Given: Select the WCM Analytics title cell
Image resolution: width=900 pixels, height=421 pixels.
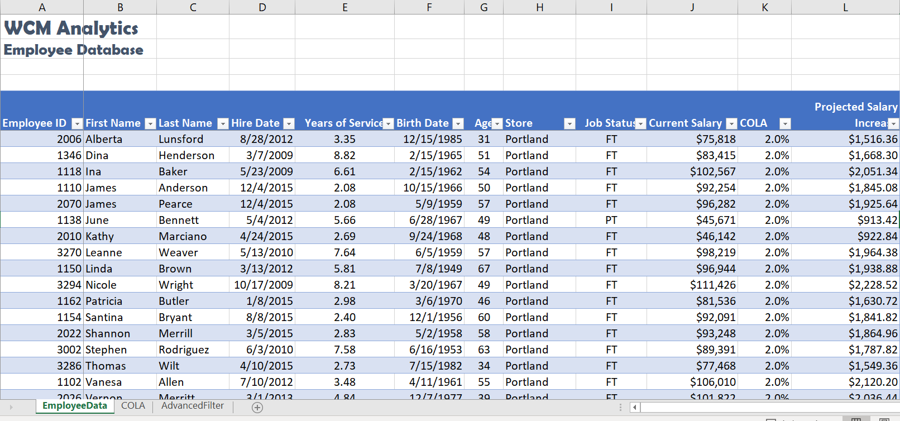Looking at the screenshot, I should [42, 27].
